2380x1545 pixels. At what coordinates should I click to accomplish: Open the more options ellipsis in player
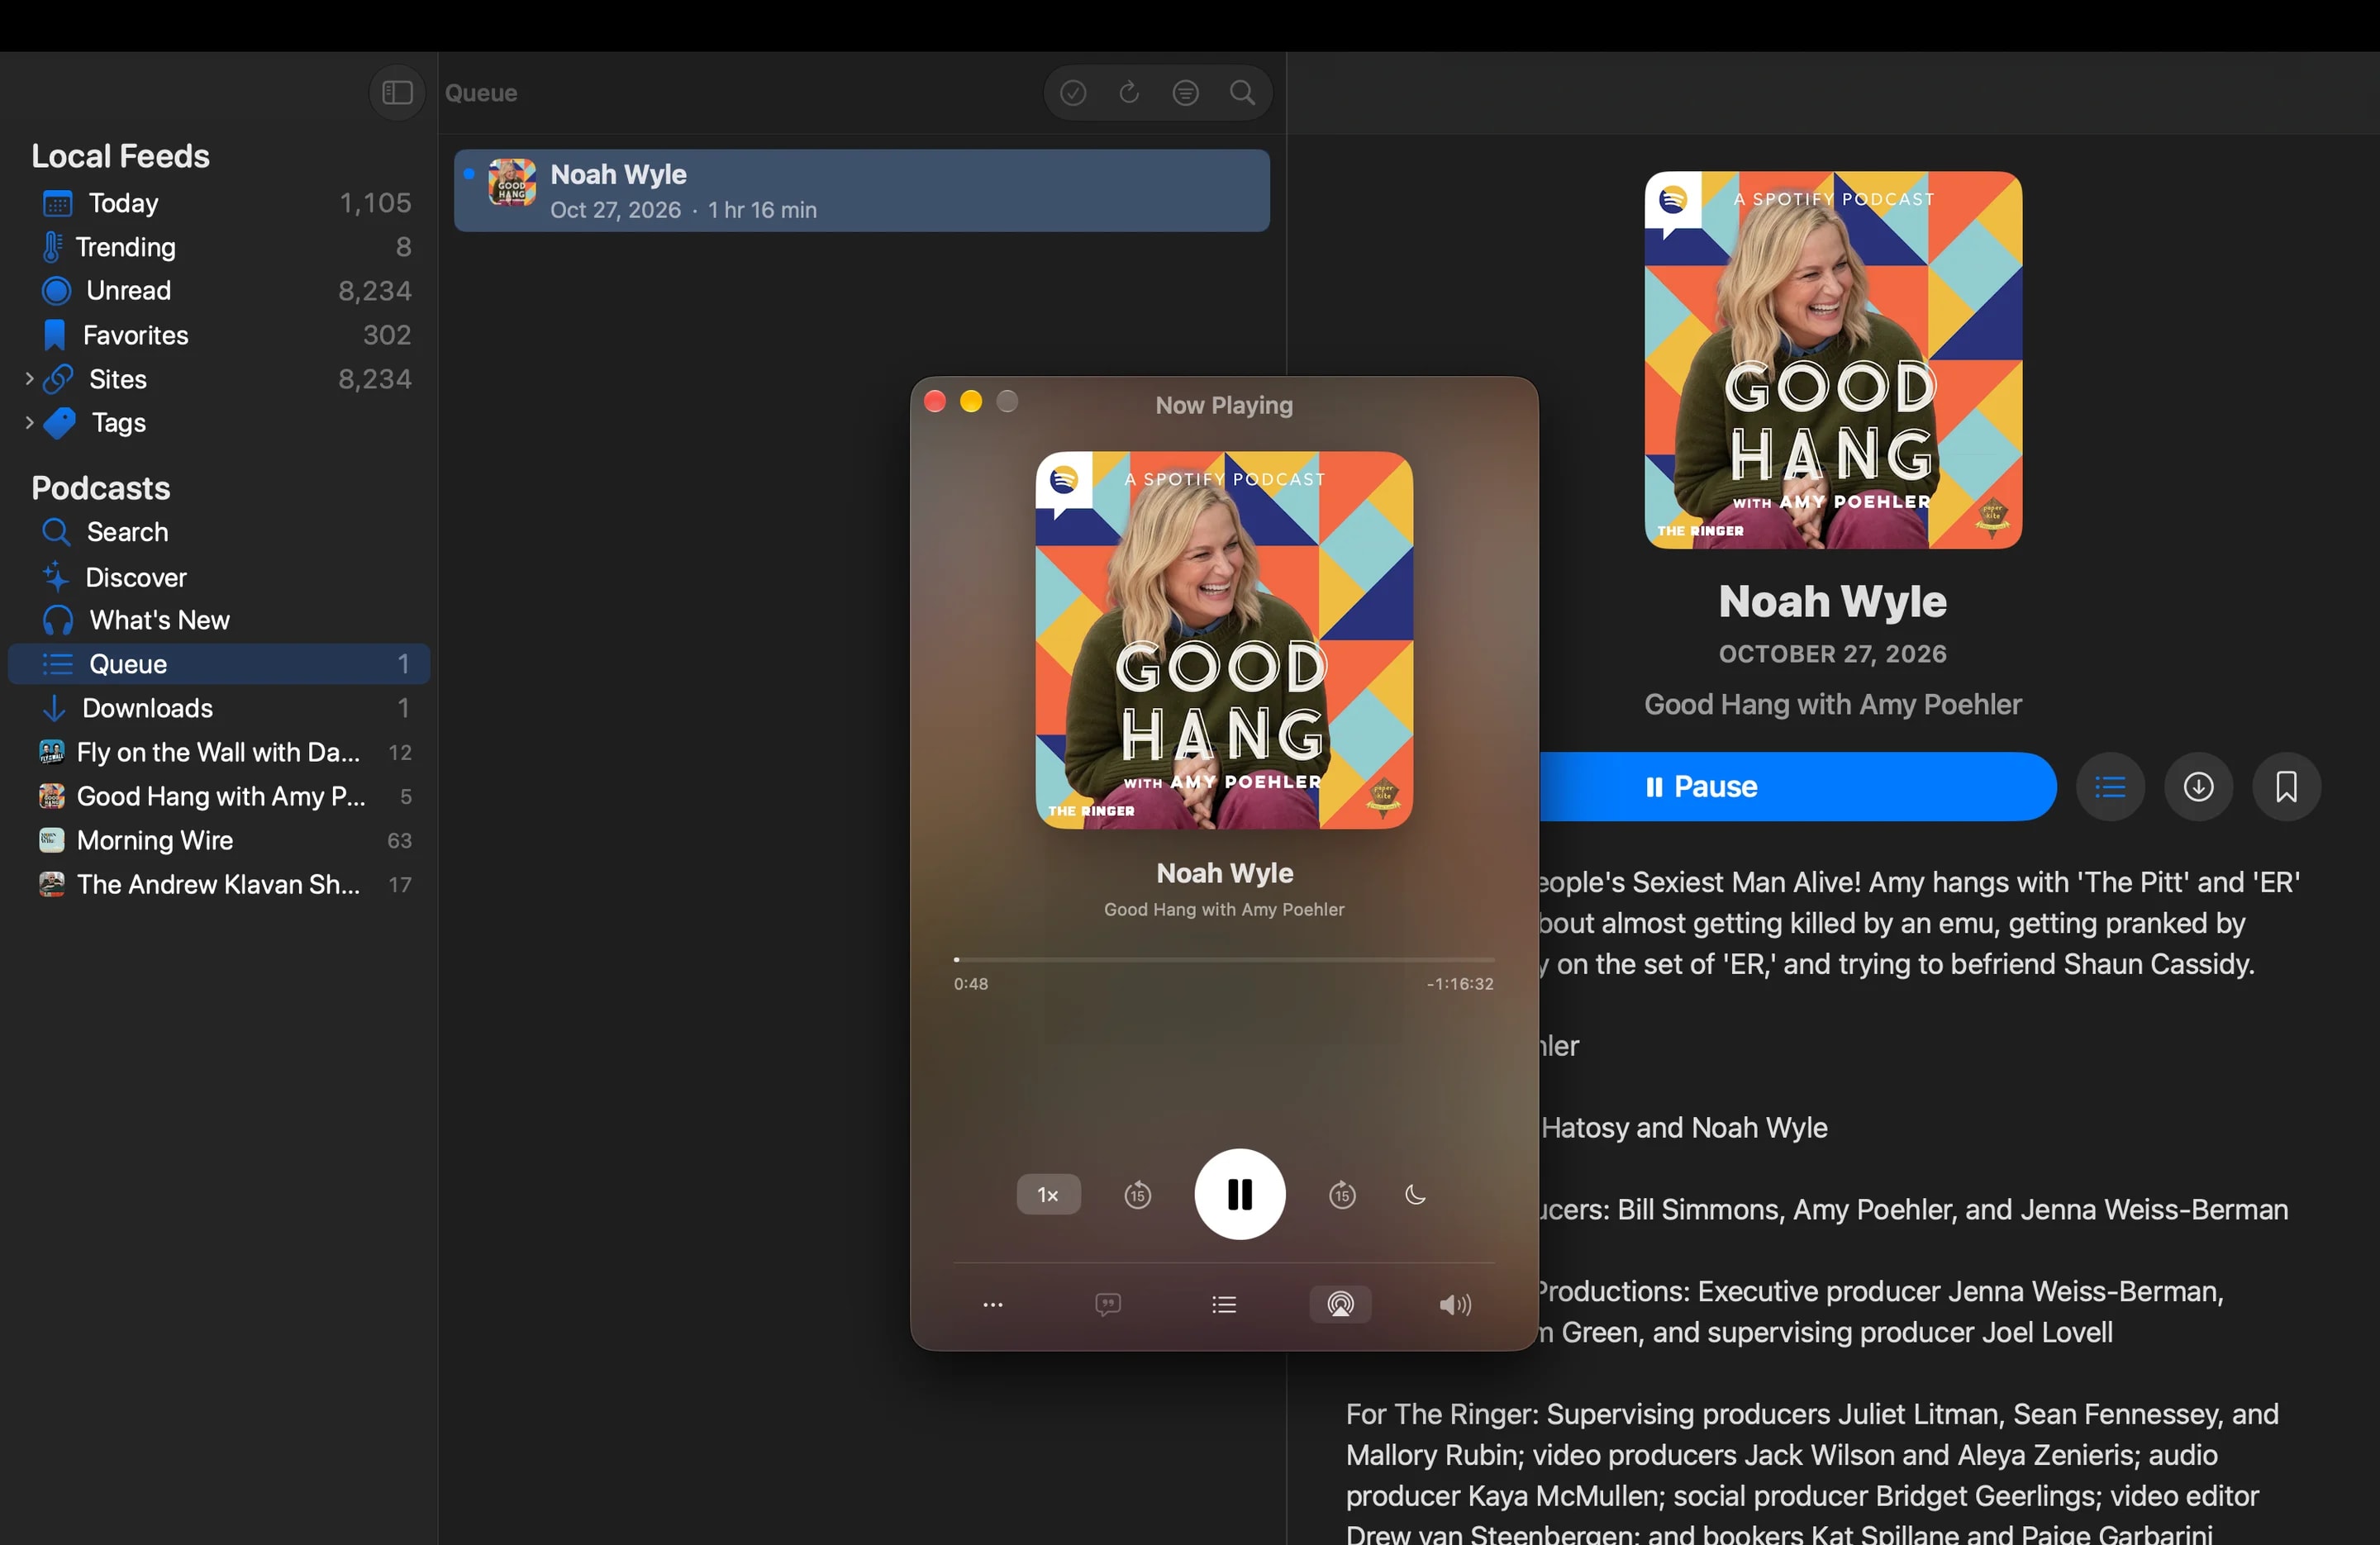tap(993, 1304)
